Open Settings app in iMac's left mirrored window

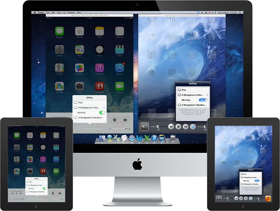pos(59,49)
